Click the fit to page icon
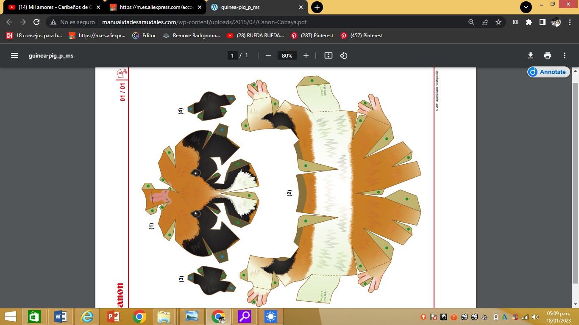The height and width of the screenshot is (325, 579). [x=328, y=55]
